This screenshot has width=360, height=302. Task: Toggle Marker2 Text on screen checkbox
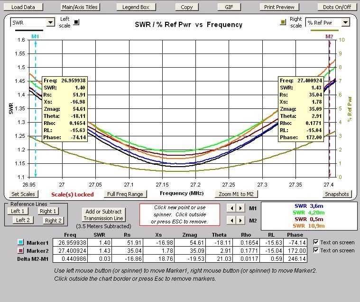tap(316, 250)
